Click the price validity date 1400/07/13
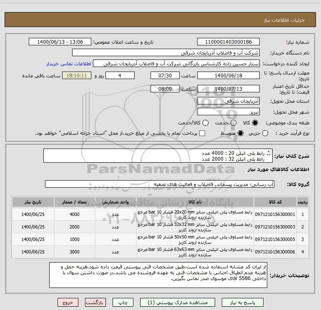Screen dimensions: 321x310 pyautogui.click(x=228, y=89)
